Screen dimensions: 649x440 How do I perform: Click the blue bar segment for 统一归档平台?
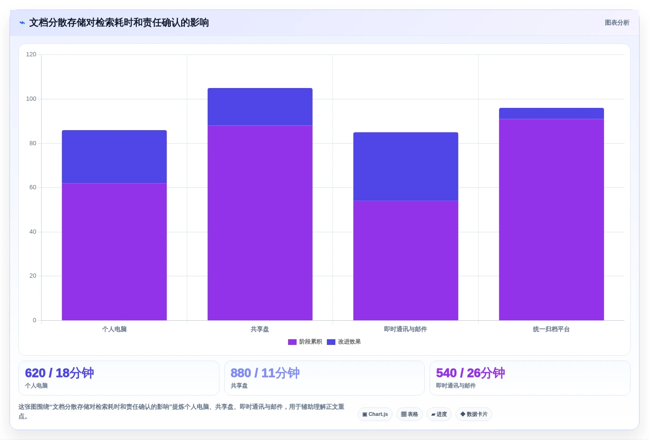click(552, 114)
